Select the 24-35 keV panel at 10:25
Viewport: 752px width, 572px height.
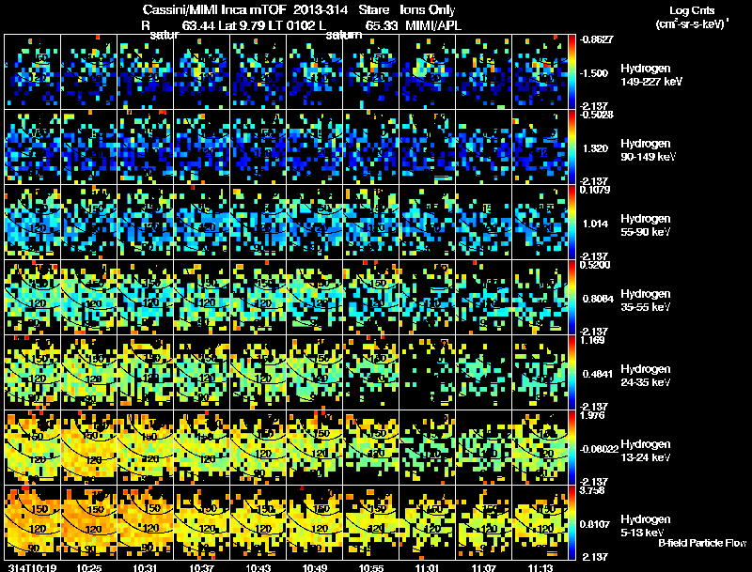88,373
